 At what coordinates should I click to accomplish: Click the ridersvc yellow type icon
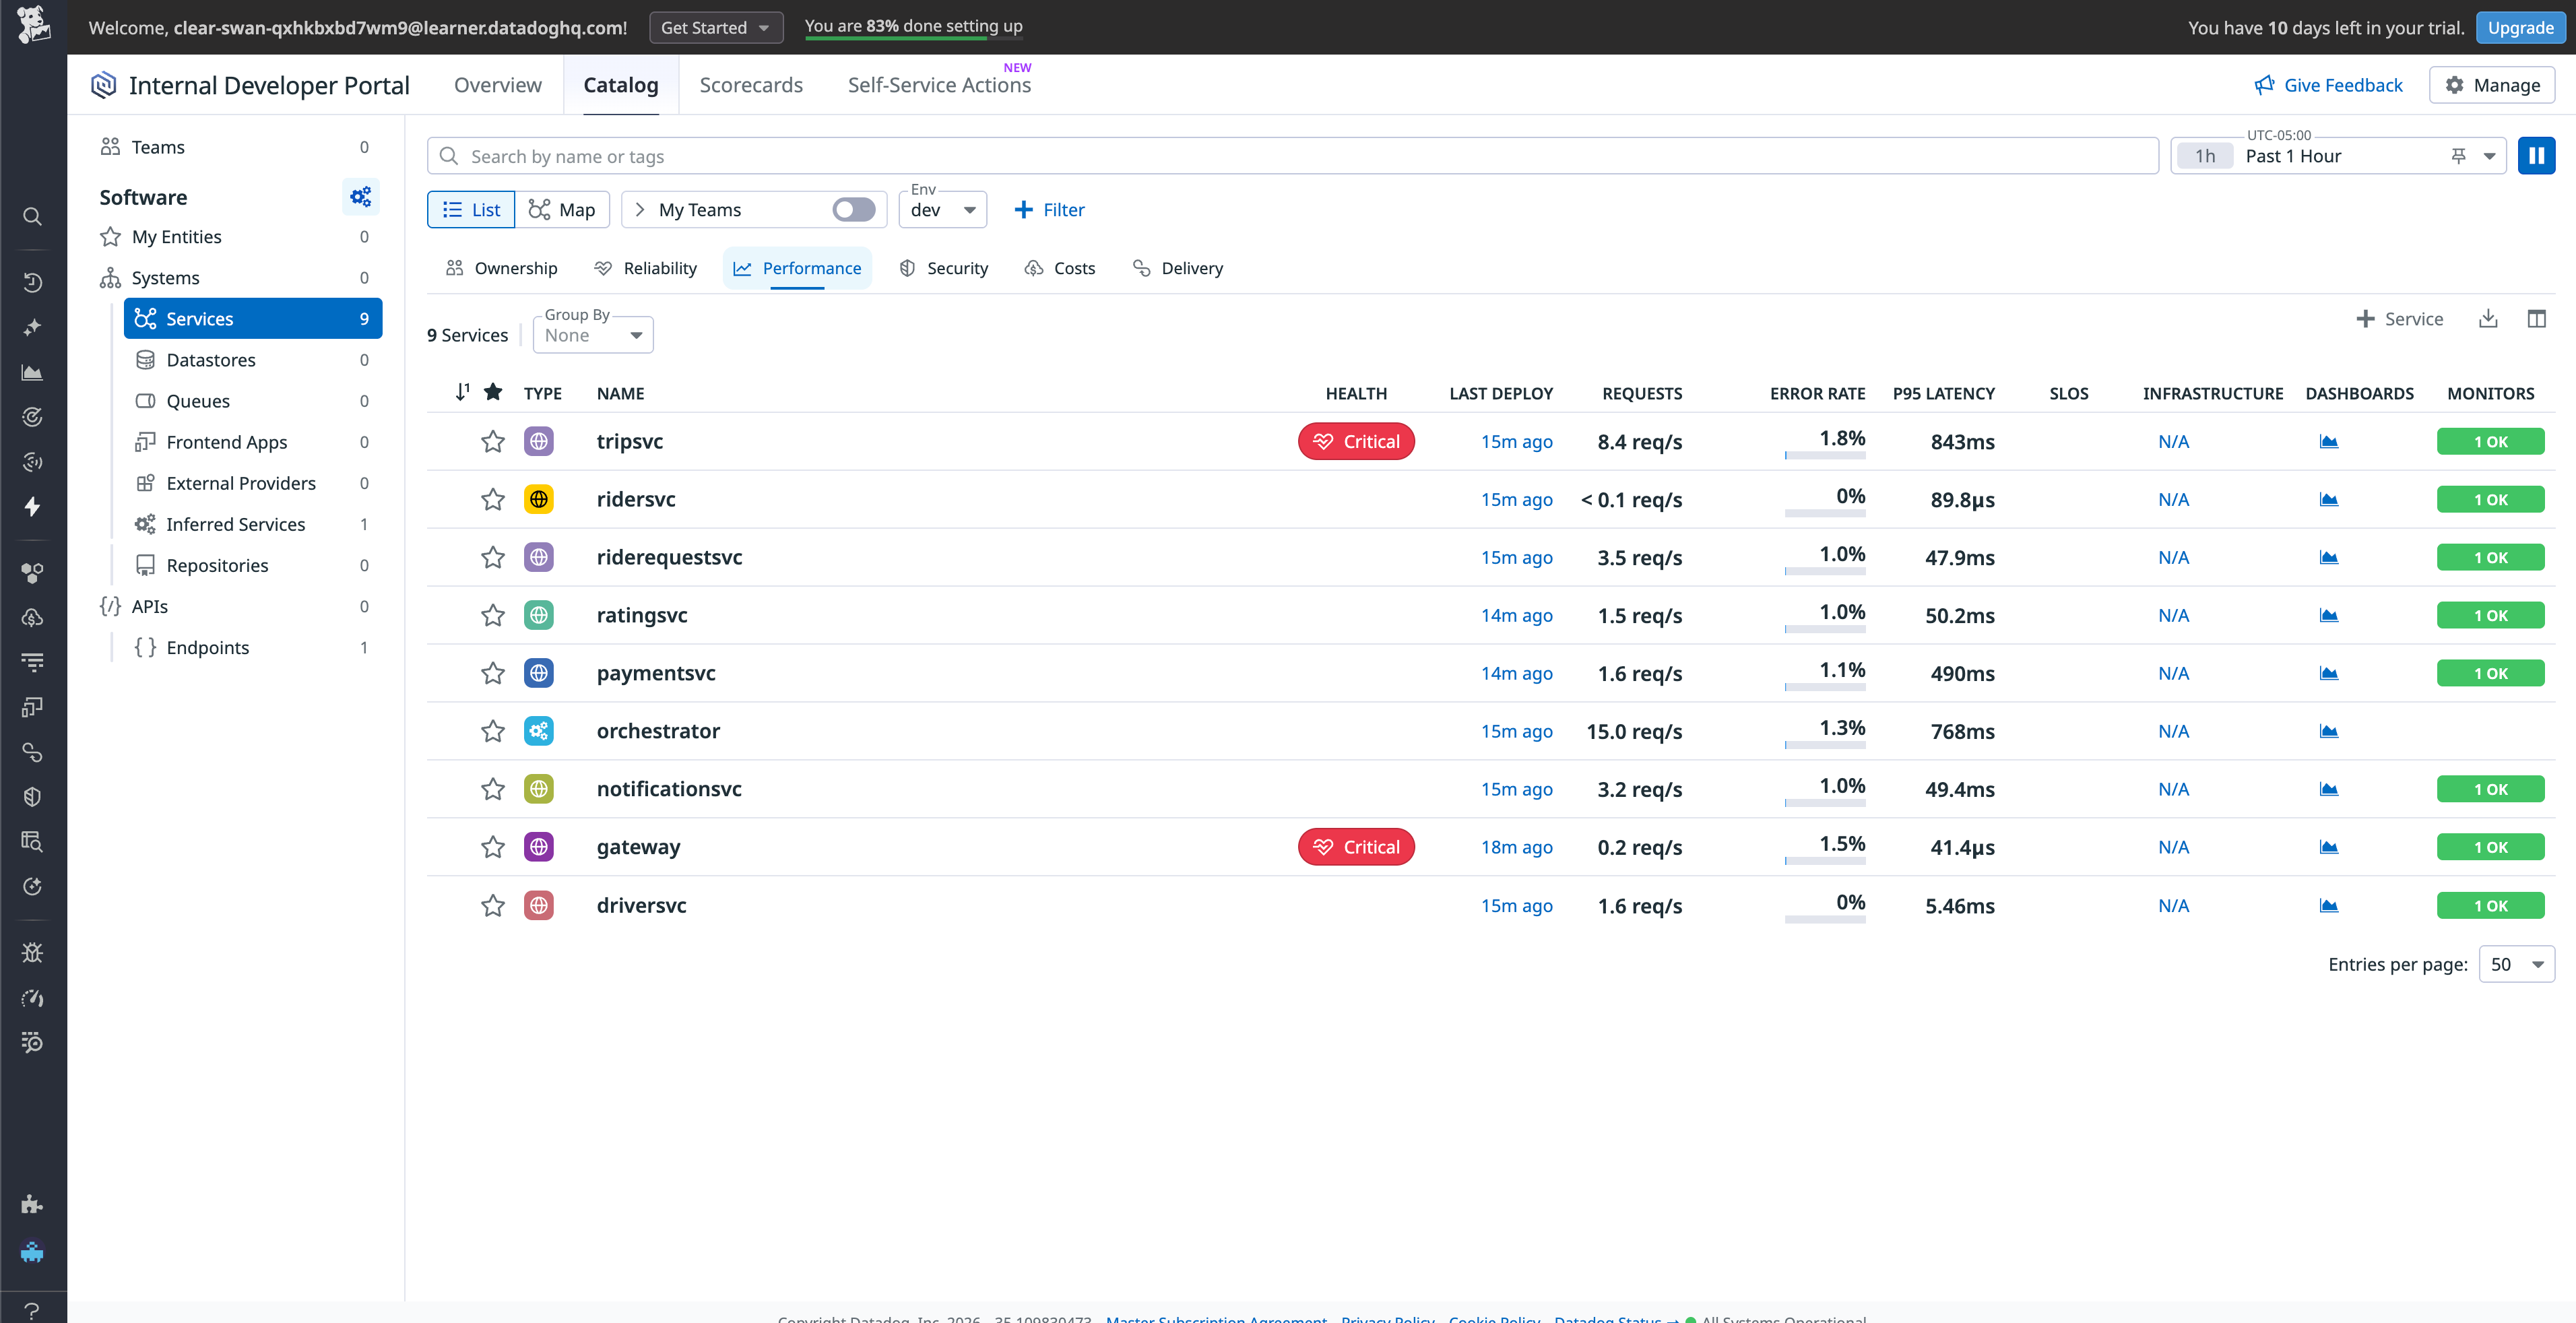(x=539, y=499)
